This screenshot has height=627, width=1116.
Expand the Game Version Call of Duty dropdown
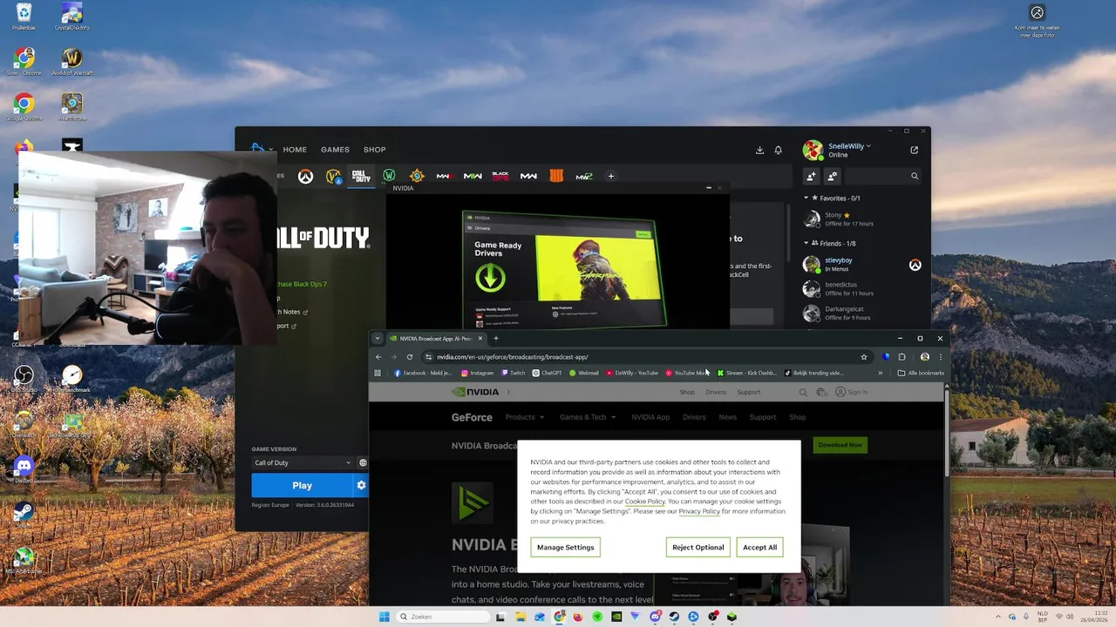tap(303, 462)
